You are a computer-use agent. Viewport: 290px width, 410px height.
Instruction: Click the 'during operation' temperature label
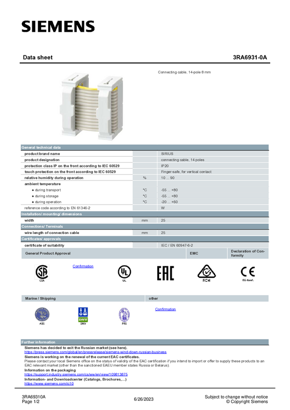[48, 202]
